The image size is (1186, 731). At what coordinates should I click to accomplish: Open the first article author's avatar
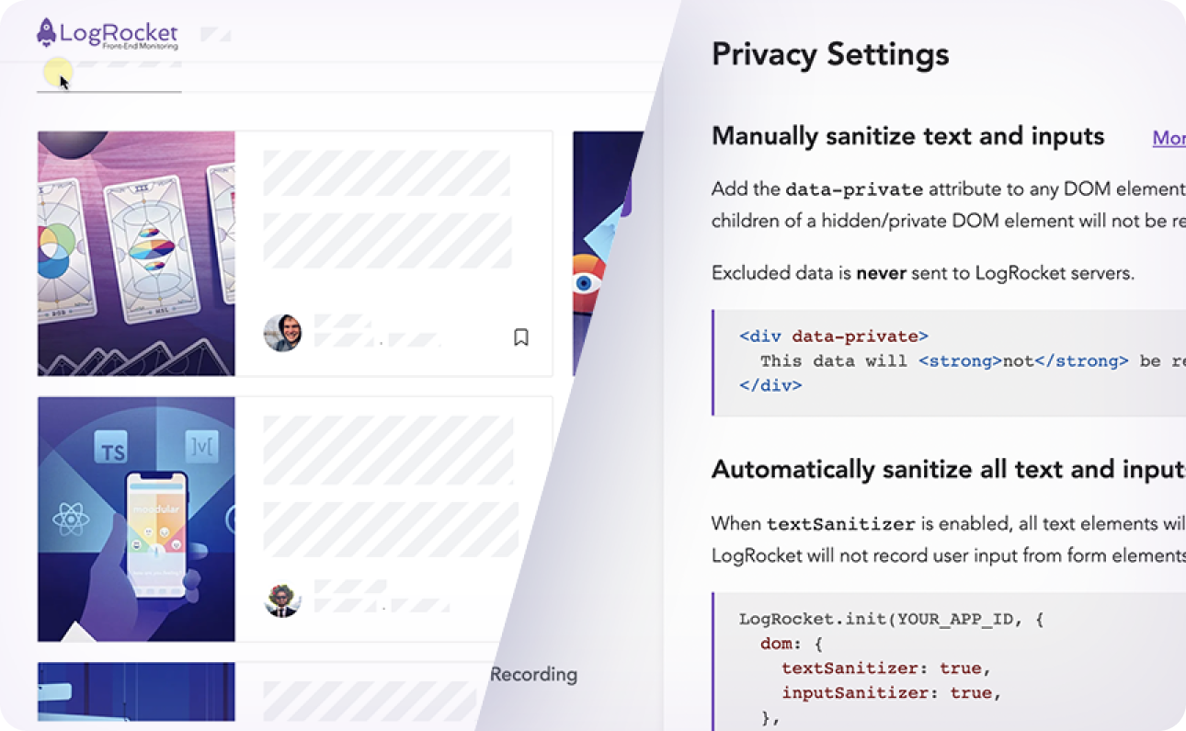coord(282,333)
